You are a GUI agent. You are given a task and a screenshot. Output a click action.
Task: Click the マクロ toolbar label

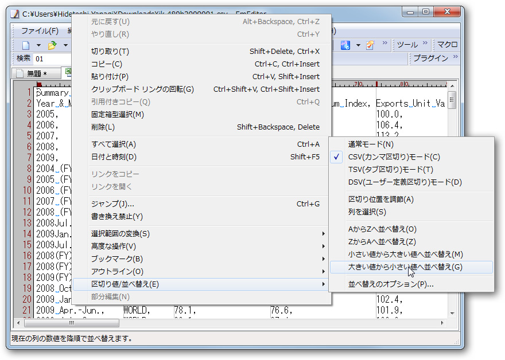(448, 44)
